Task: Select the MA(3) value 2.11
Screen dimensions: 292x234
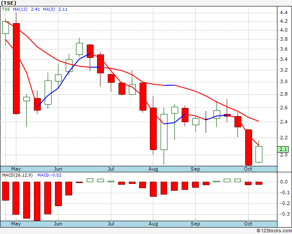Action: (x=63, y=9)
